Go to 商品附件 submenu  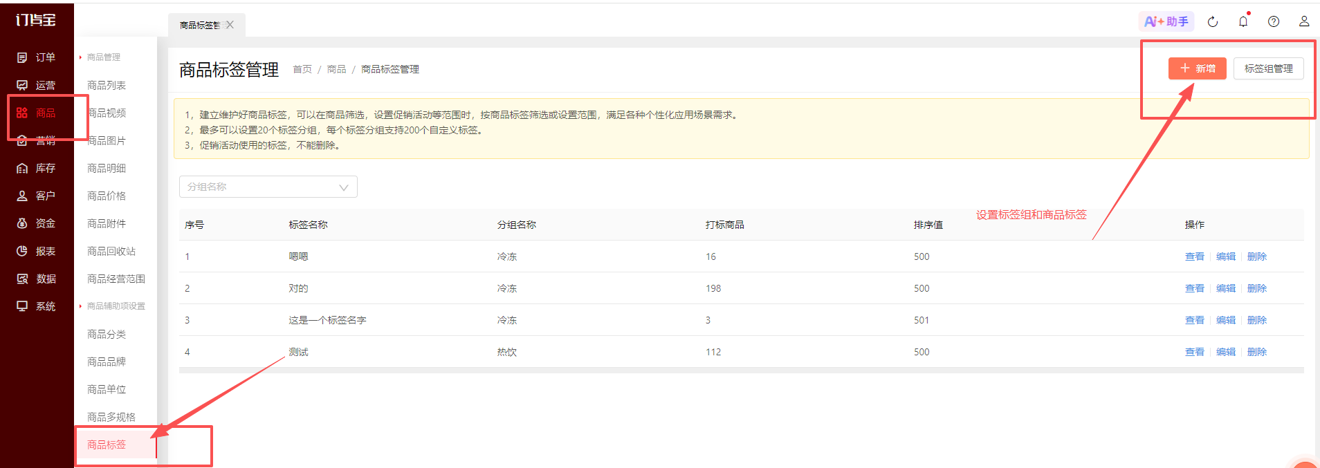coord(107,223)
